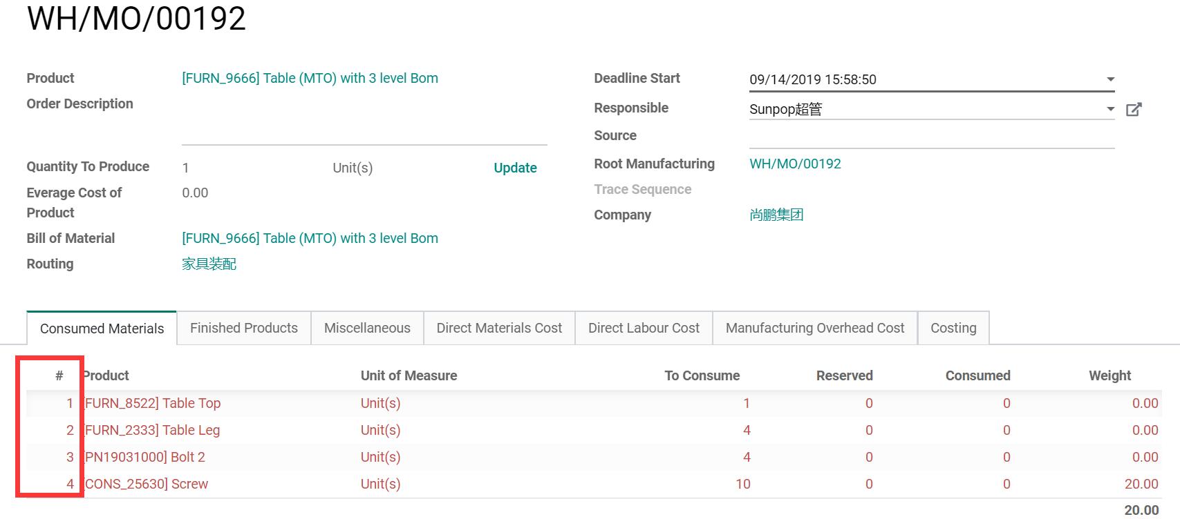Open the Company link 尚鹏集团
Screen dimensions: 1180x519
coord(776,215)
